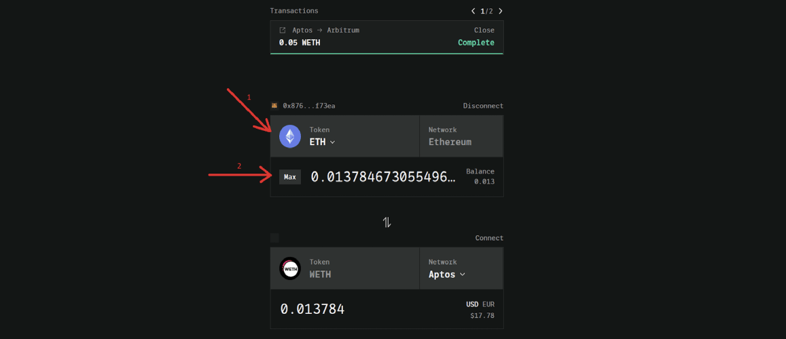Screen dimensions: 786x339
Task: Click the green transaction progress bar
Action: tap(387, 53)
